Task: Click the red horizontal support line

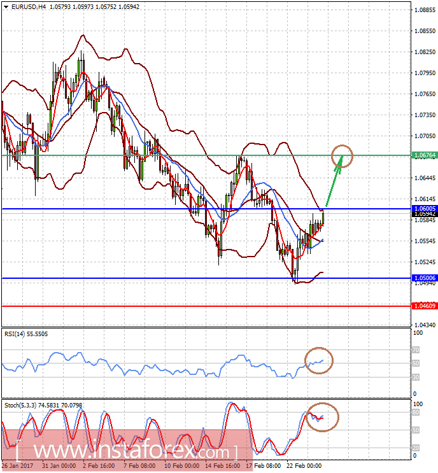Action: tap(191, 306)
